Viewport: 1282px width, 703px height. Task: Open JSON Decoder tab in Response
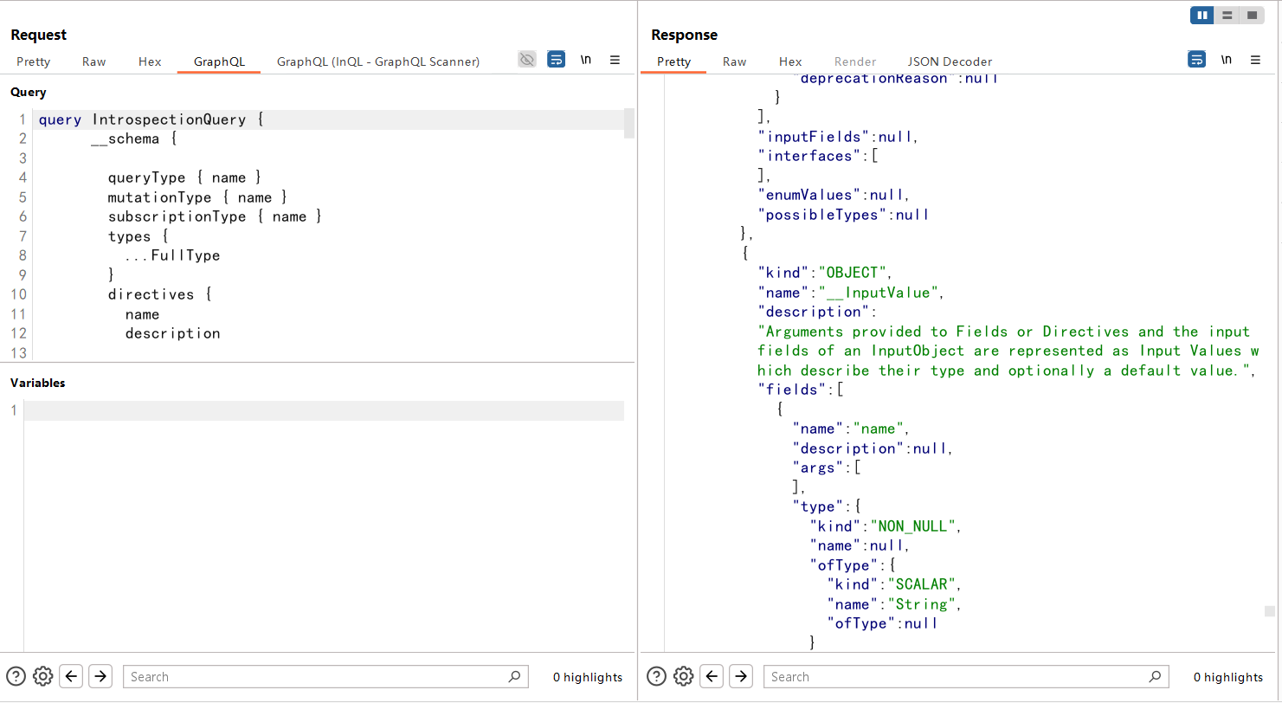coord(950,61)
